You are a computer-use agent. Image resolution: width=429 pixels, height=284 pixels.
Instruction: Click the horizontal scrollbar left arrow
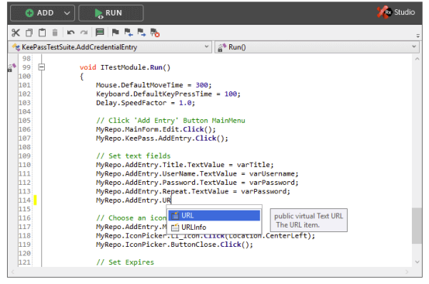[12, 272]
